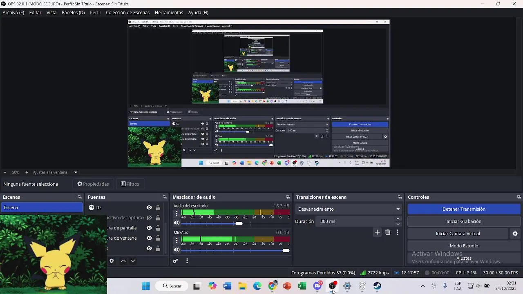Click Detener Transmisión button
The height and width of the screenshot is (294, 523).
click(x=464, y=209)
